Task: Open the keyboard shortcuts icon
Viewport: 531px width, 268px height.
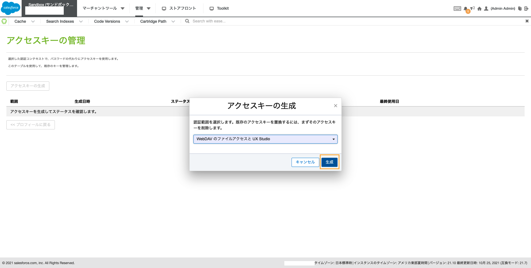Action: click(x=457, y=8)
